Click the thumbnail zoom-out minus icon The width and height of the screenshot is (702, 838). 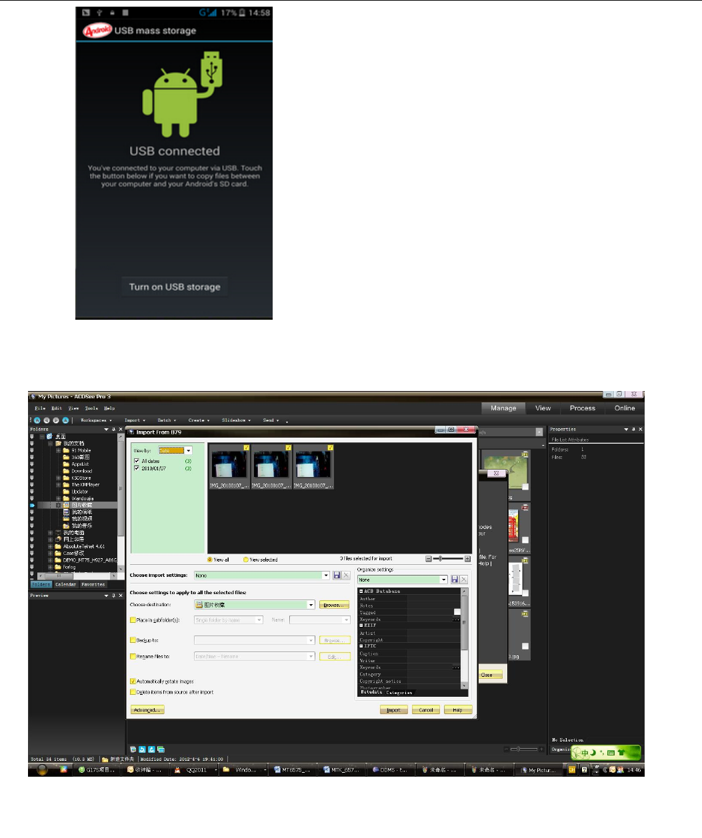click(x=429, y=559)
